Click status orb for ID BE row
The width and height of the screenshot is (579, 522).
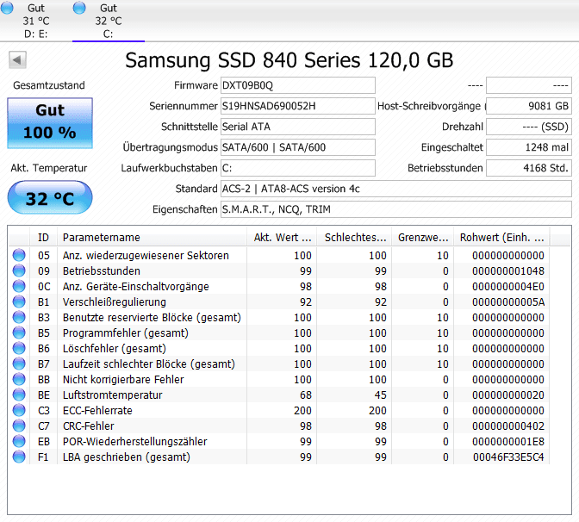(x=19, y=395)
